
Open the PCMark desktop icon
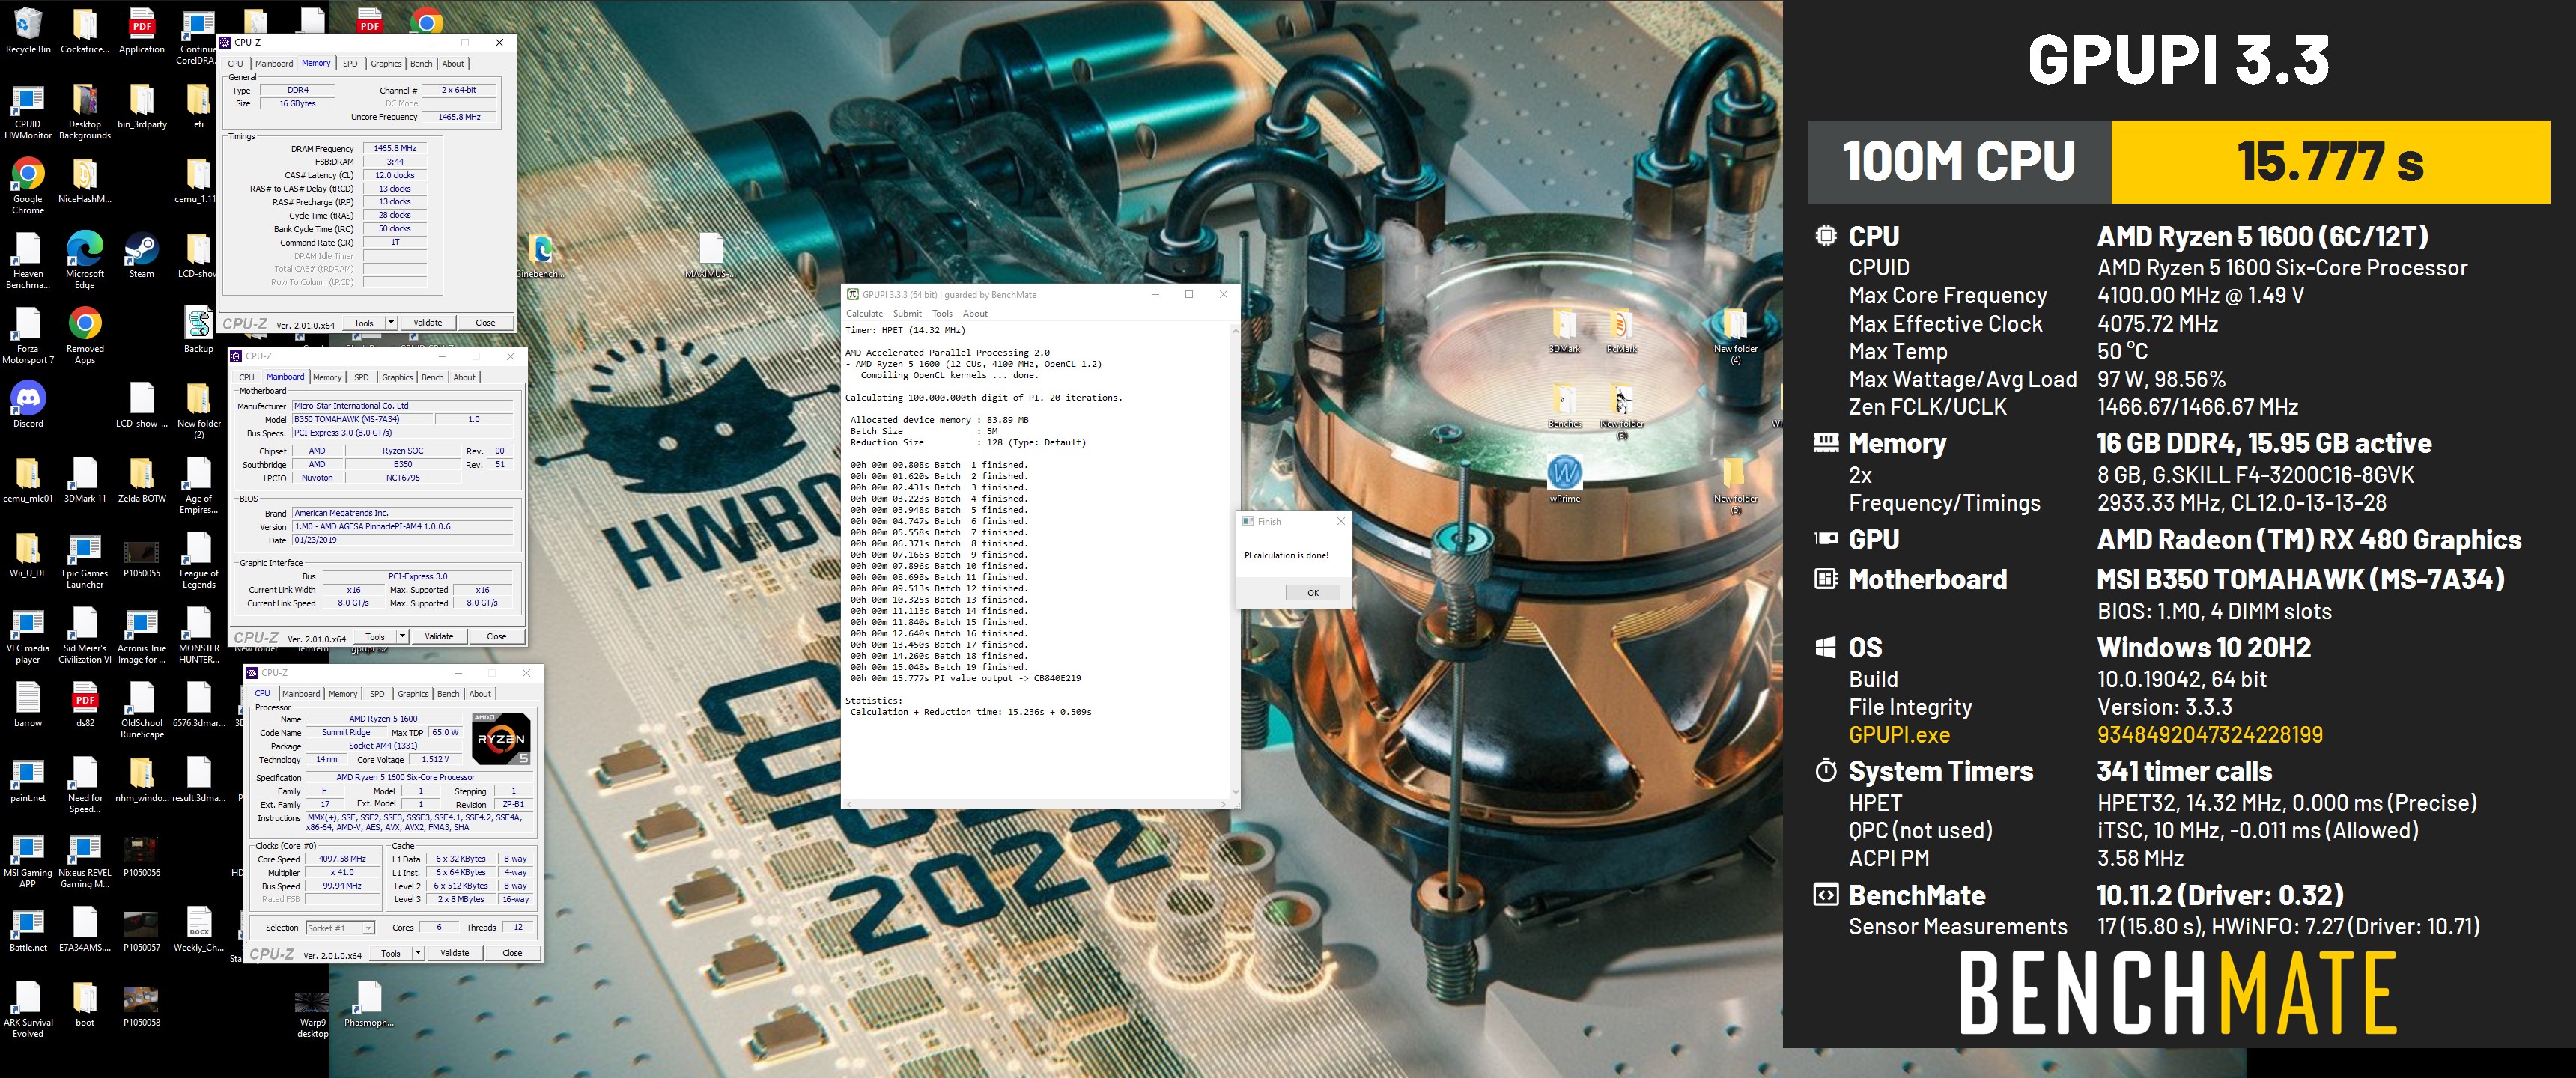point(1621,330)
